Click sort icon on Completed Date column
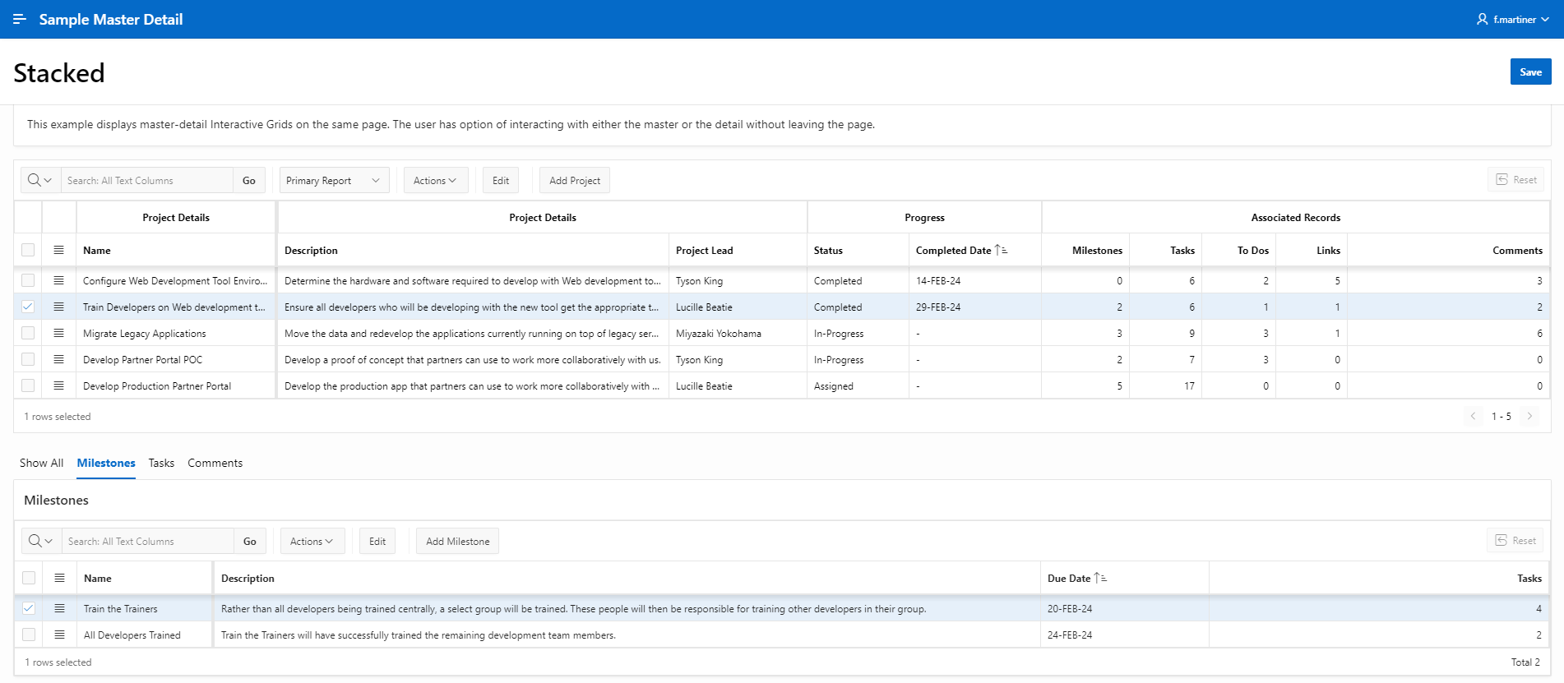 1001,250
